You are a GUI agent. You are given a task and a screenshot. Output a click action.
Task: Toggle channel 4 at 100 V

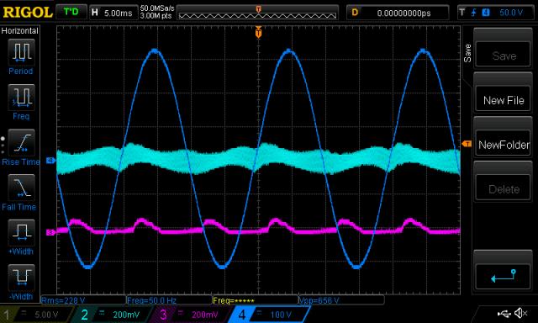(x=270, y=315)
